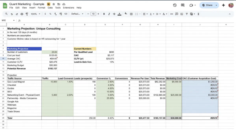Increase decimal places

click(x=61, y=14)
